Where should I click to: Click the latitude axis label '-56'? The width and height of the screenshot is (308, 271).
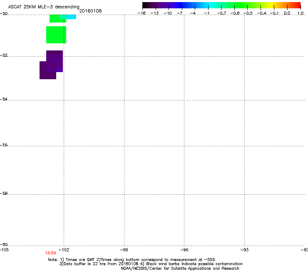[x=4, y=145]
